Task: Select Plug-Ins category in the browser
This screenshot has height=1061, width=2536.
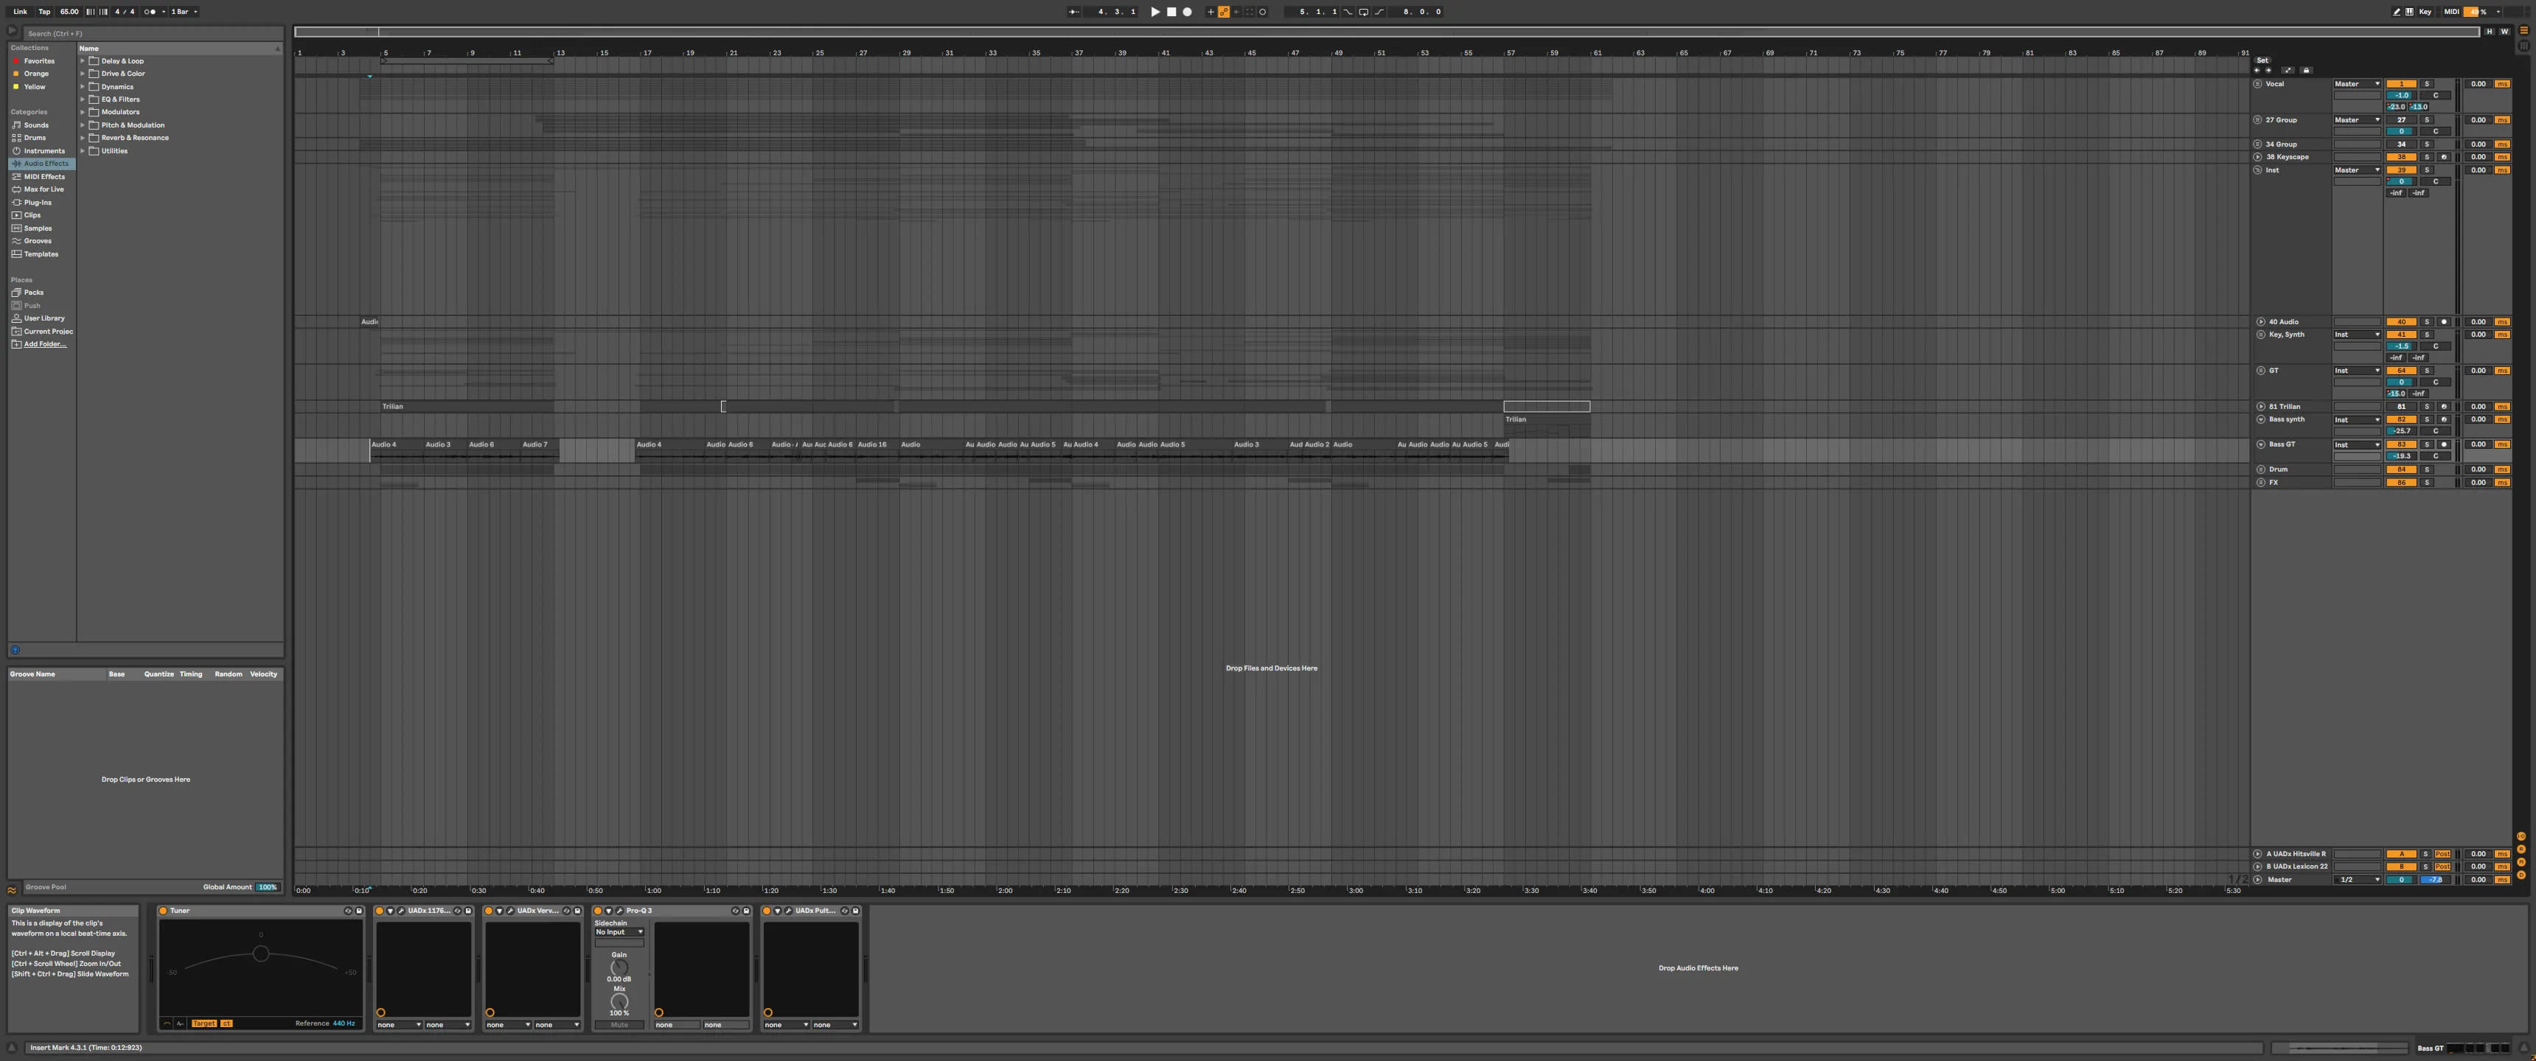Action: pos(38,203)
